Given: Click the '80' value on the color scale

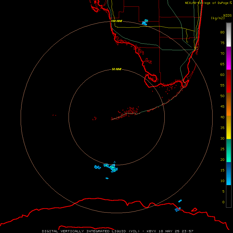Looking at the screenshot, I should (222, 32).
